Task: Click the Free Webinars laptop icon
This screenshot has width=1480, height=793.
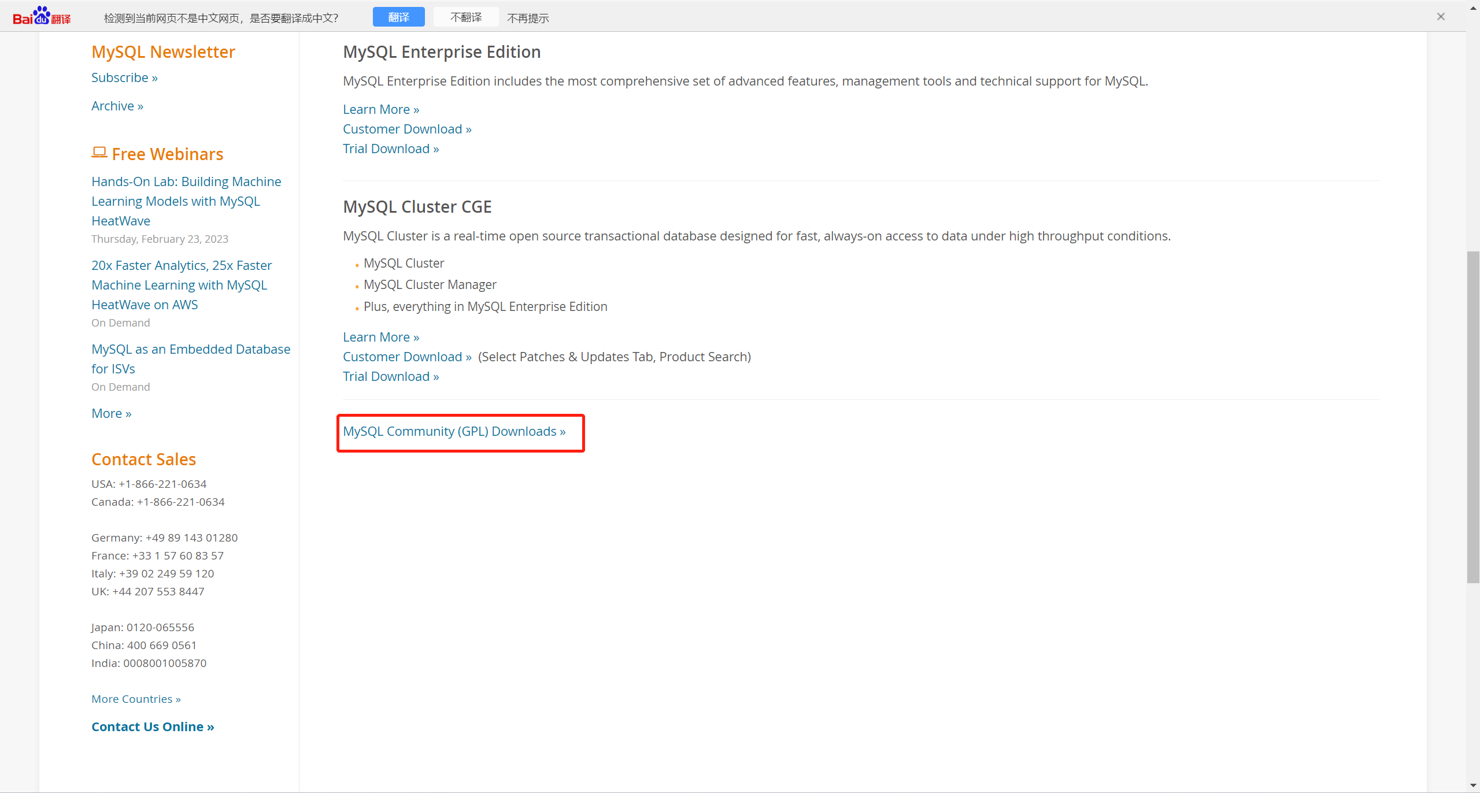Action: click(99, 153)
